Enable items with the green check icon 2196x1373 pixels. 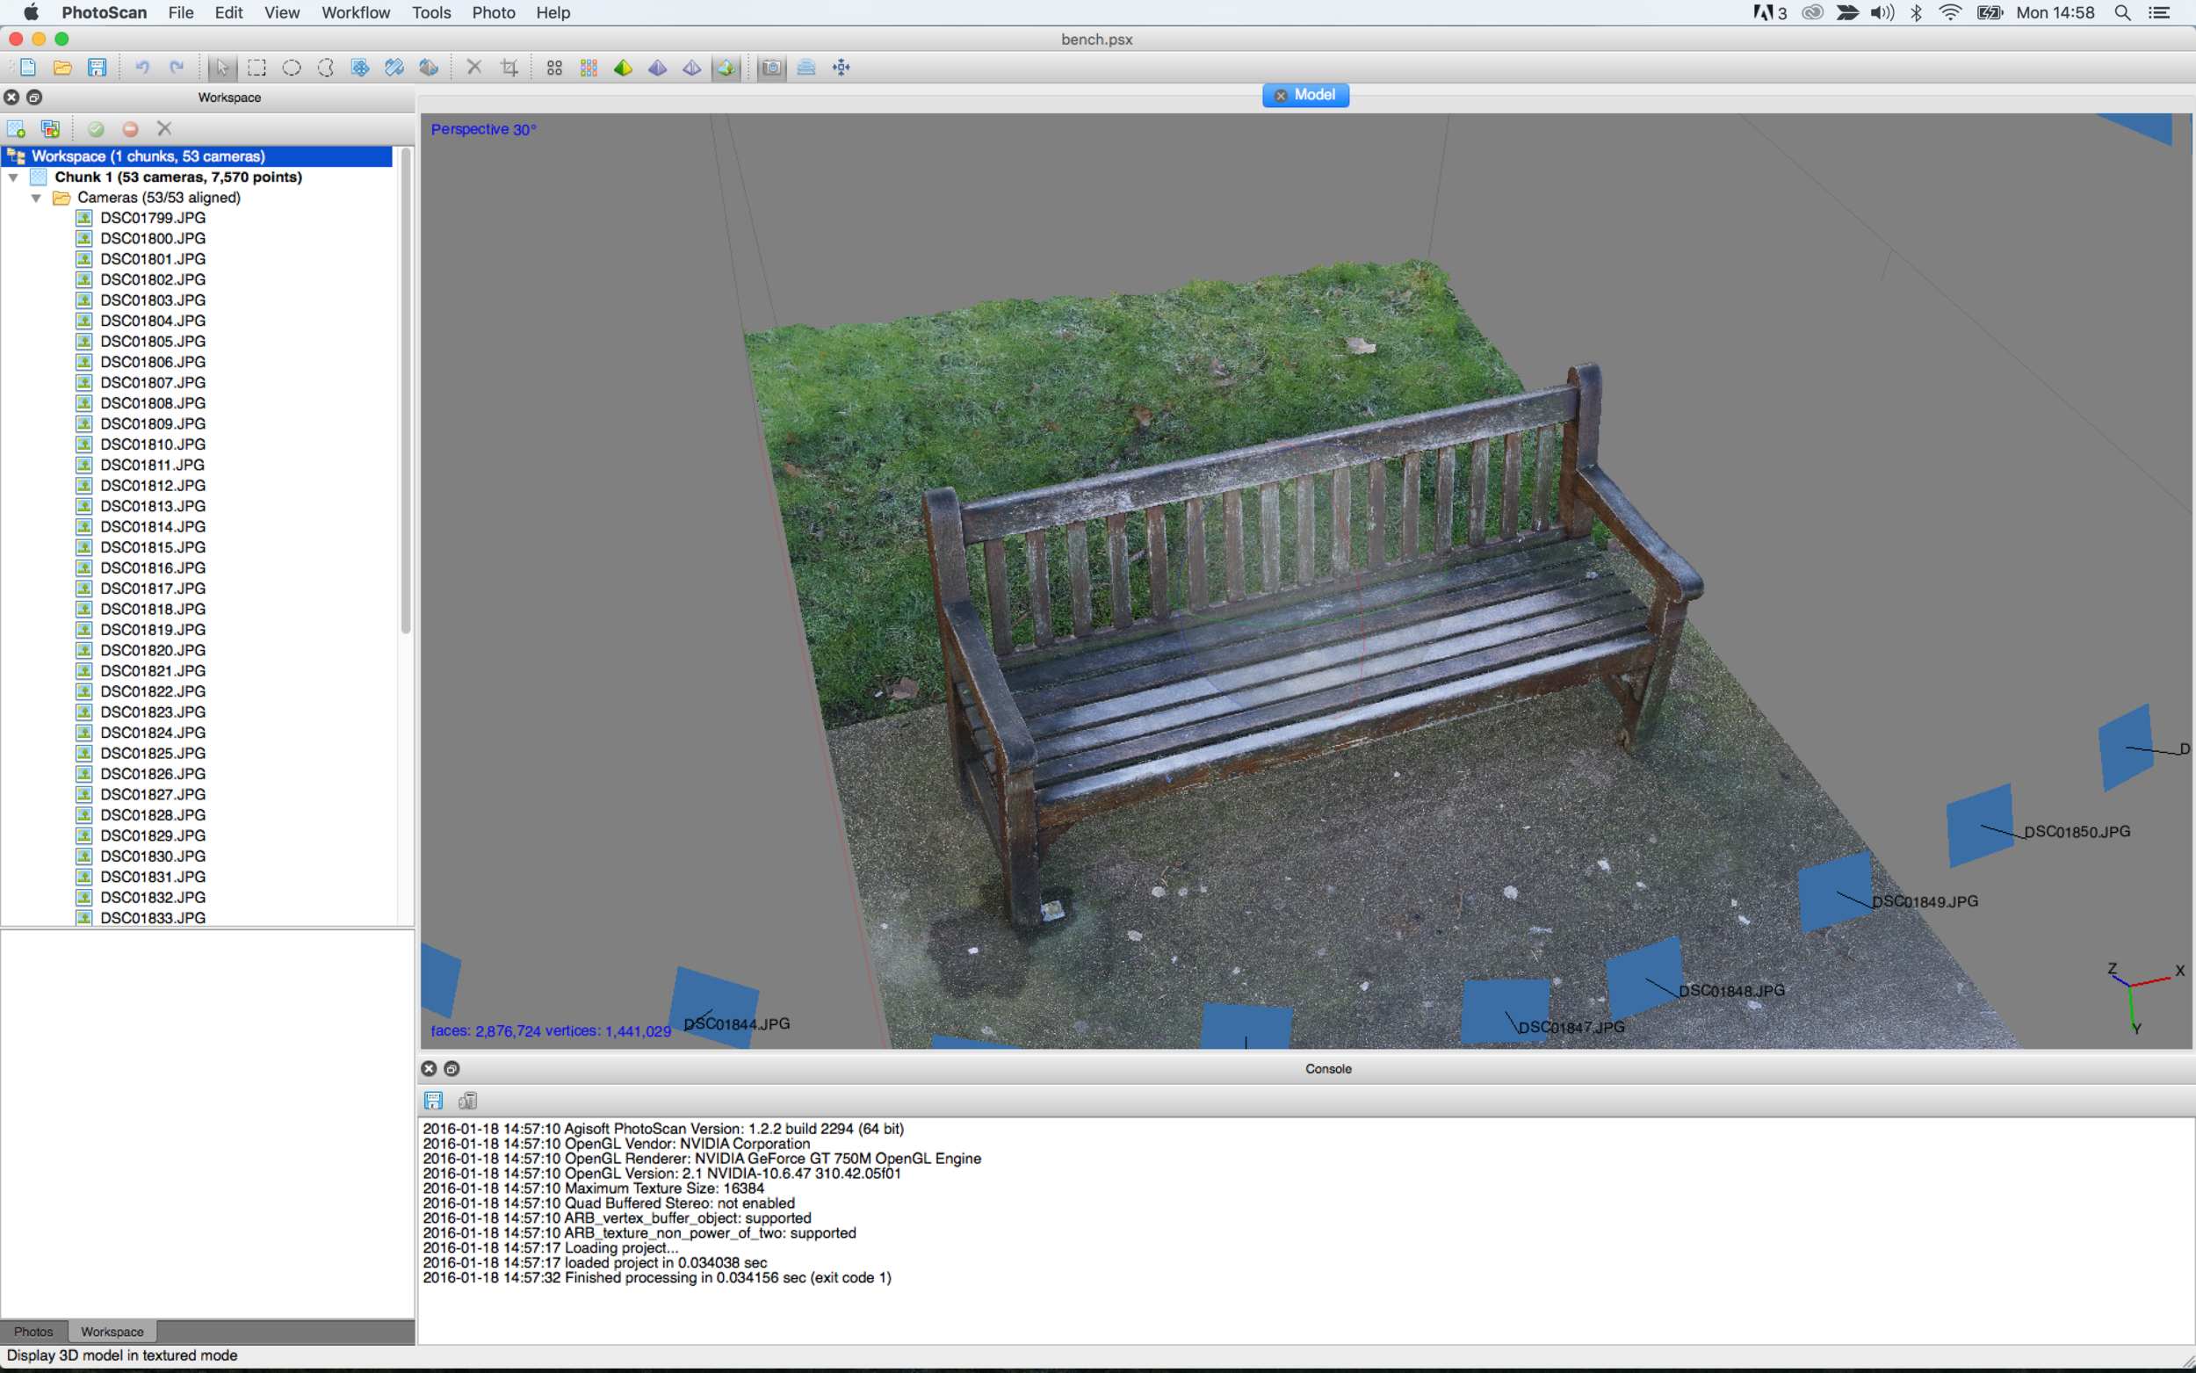(x=97, y=128)
